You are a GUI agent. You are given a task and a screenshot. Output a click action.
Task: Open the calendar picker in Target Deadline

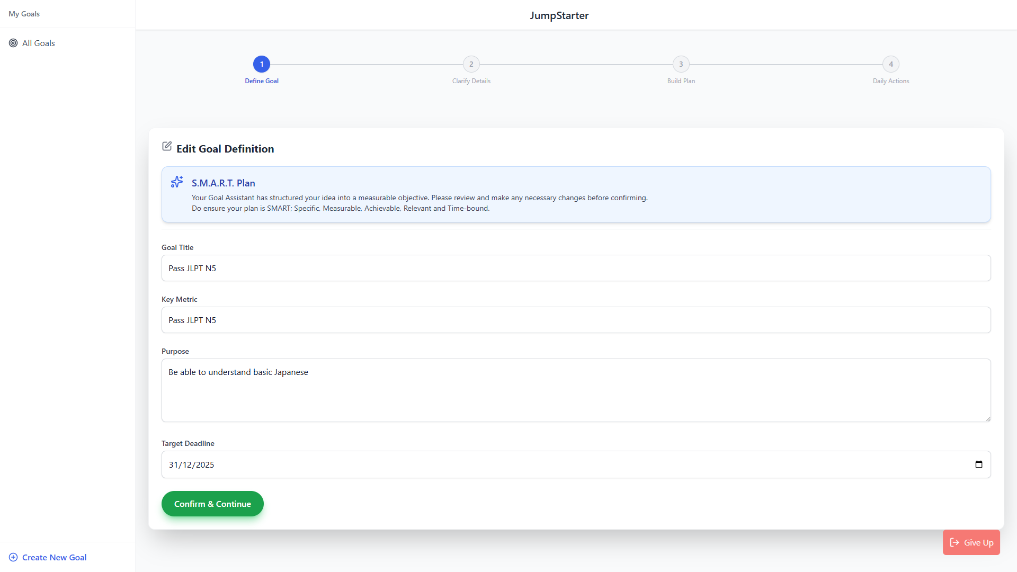point(978,464)
